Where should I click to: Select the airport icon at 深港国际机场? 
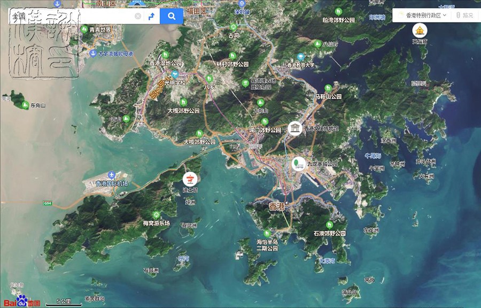click(x=112, y=173)
